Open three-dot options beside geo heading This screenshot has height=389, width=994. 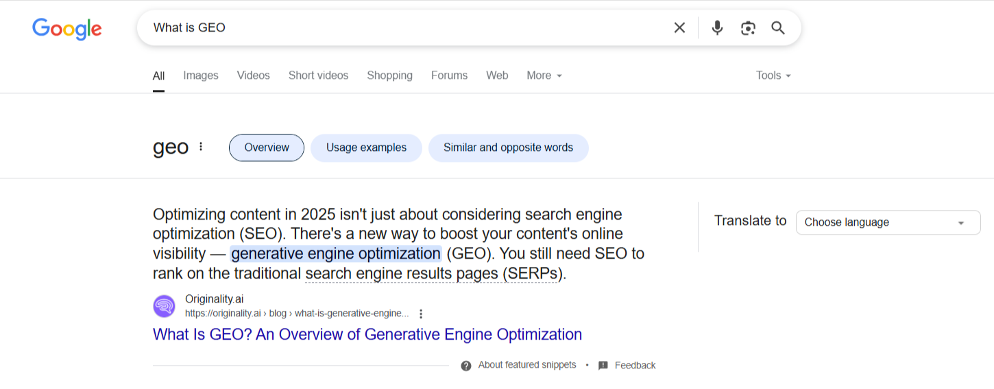201,147
